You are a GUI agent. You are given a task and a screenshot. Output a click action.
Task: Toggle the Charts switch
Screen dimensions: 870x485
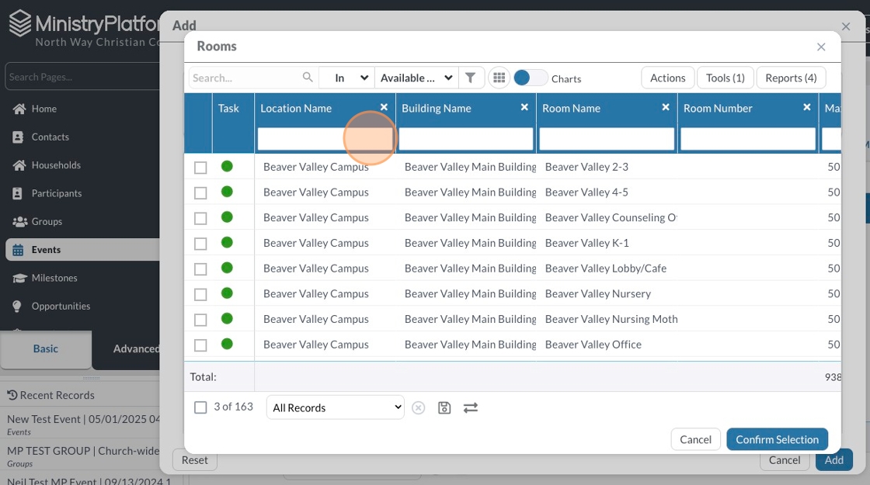[530, 78]
